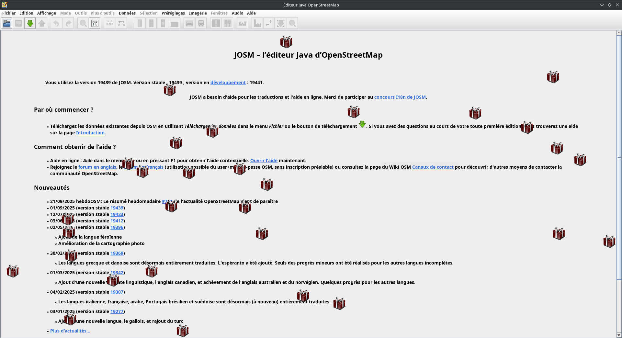Follow the Canaux de contact link
The width and height of the screenshot is (622, 338).
[433, 167]
